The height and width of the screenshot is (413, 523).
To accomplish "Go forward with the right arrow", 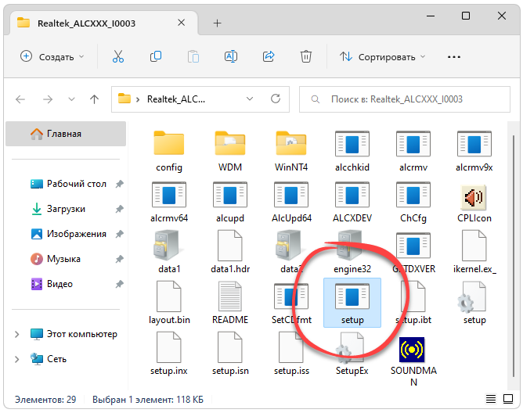I will [48, 99].
